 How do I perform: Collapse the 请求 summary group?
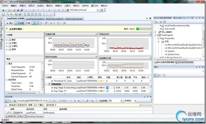click(6, 64)
